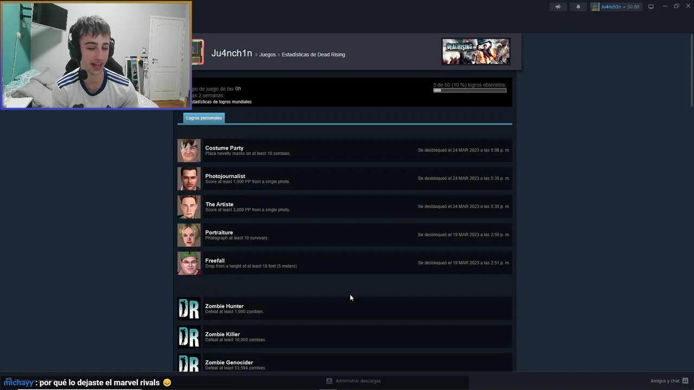This screenshot has width=694, height=390.
Task: Click 'Place novelty masks on at least 10 zombies'
Action: pos(248,154)
